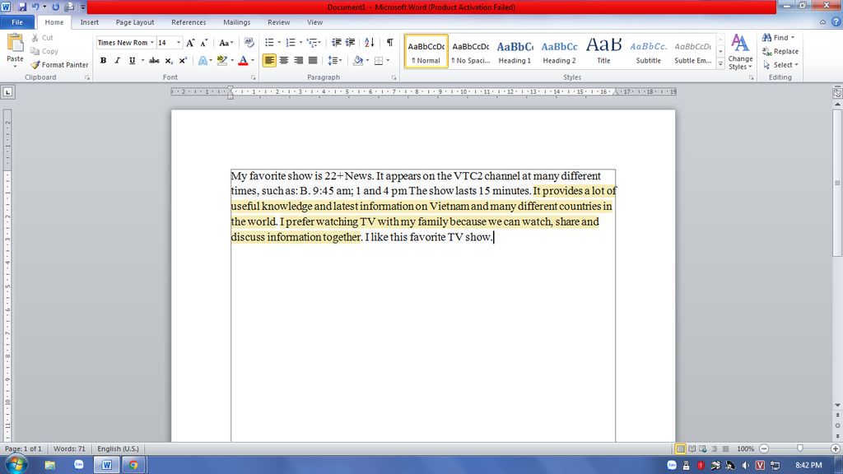Toggle Show/Hide paragraph marks
This screenshot has width=843, height=474.
pos(389,43)
